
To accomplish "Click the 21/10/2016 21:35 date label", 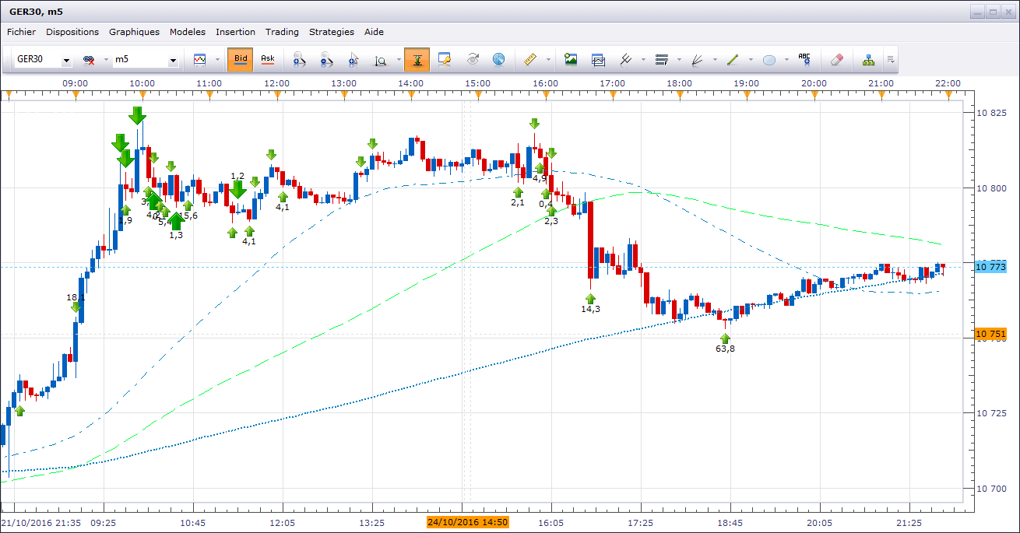I will point(40,522).
